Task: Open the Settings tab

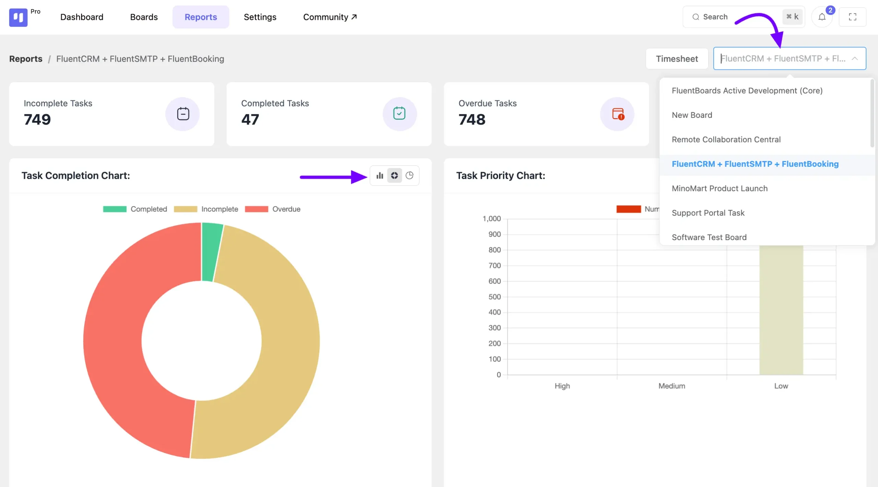Action: pyautogui.click(x=260, y=17)
